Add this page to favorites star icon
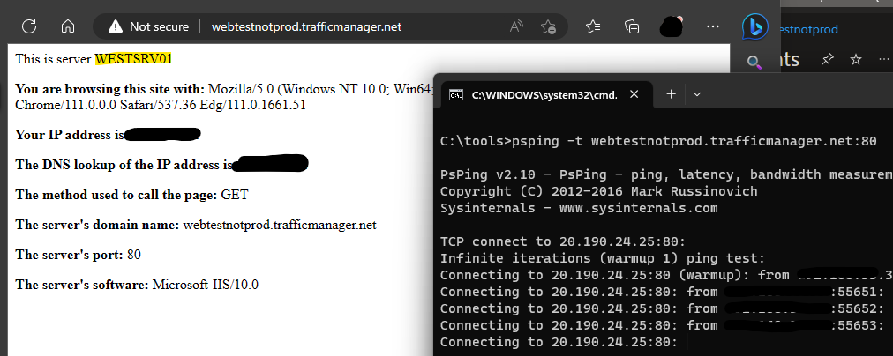The width and height of the screenshot is (893, 356). point(549,26)
